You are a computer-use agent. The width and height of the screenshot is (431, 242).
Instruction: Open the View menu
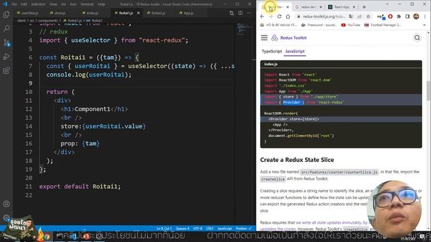click(x=53, y=4)
